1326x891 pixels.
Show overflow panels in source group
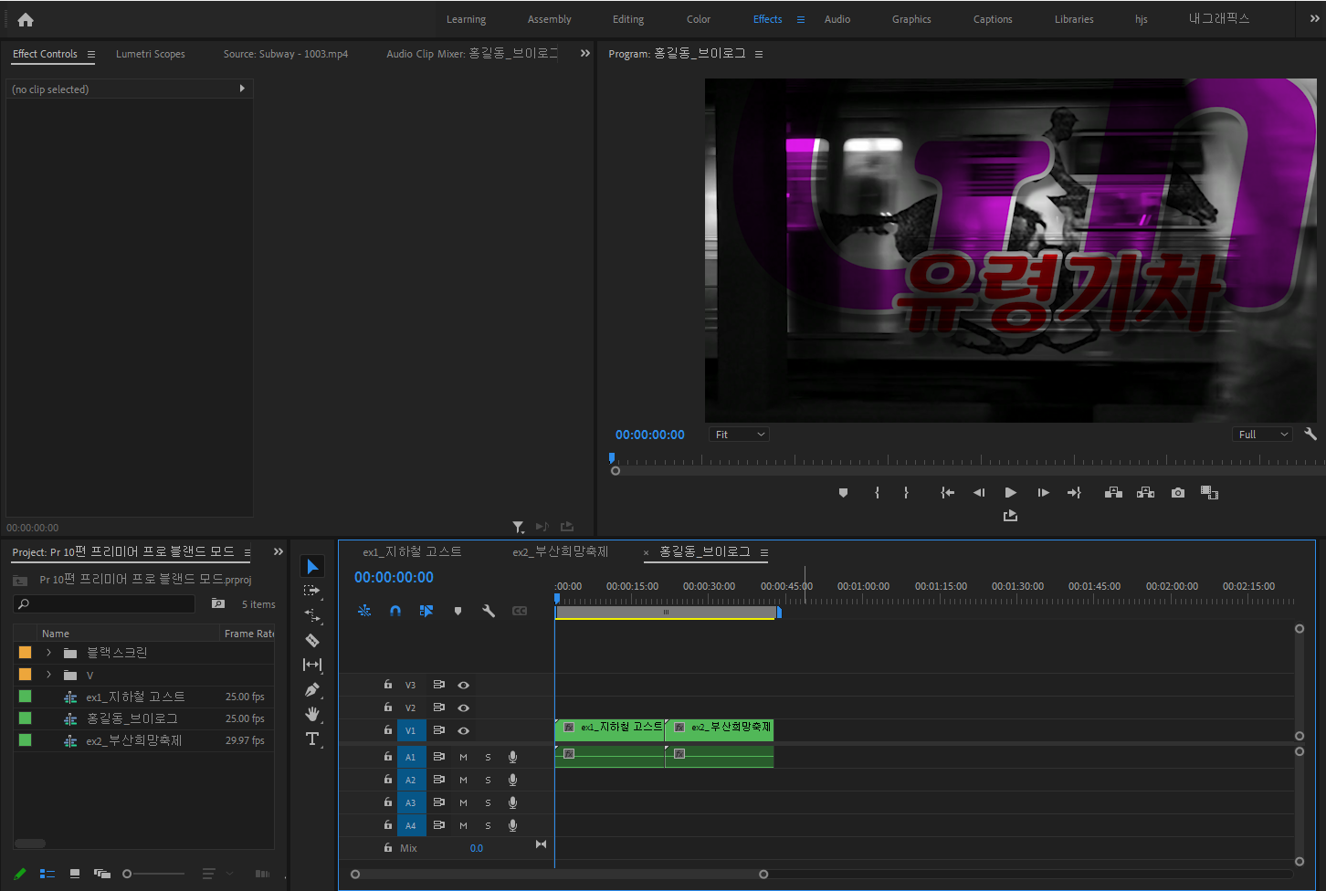point(585,54)
